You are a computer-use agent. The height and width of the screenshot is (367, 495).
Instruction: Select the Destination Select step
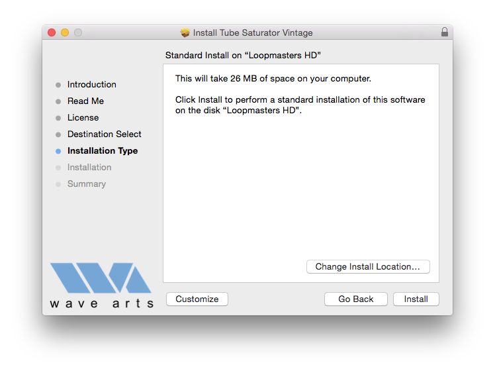tap(104, 134)
